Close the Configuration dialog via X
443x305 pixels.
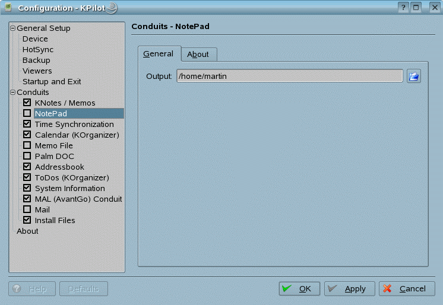point(435,8)
